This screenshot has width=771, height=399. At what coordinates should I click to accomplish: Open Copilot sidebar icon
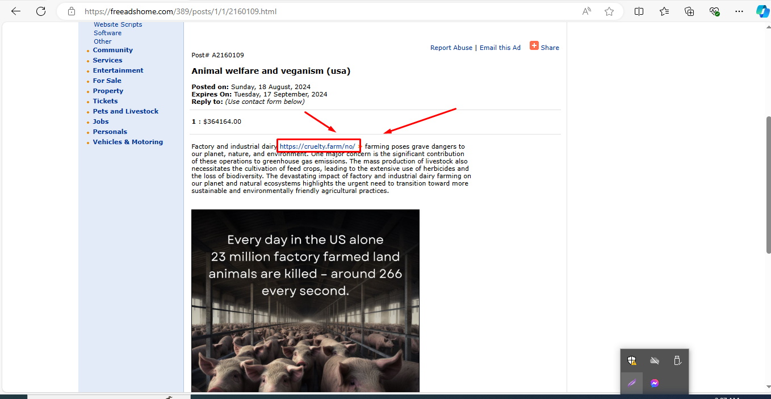point(762,11)
